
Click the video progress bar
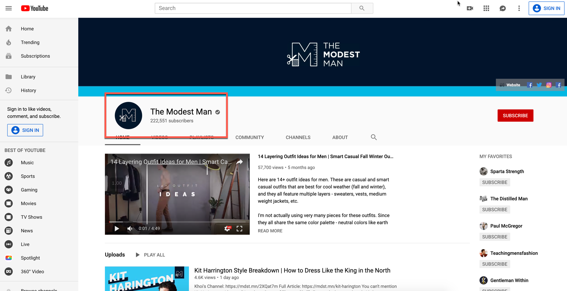point(177,222)
